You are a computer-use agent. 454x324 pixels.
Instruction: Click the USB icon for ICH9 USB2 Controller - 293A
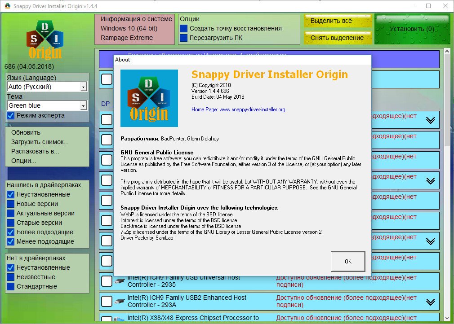pyautogui.click(x=119, y=301)
